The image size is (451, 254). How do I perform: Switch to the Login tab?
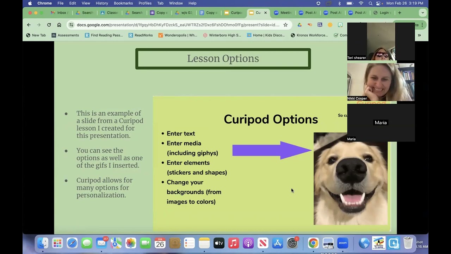pos(382,13)
